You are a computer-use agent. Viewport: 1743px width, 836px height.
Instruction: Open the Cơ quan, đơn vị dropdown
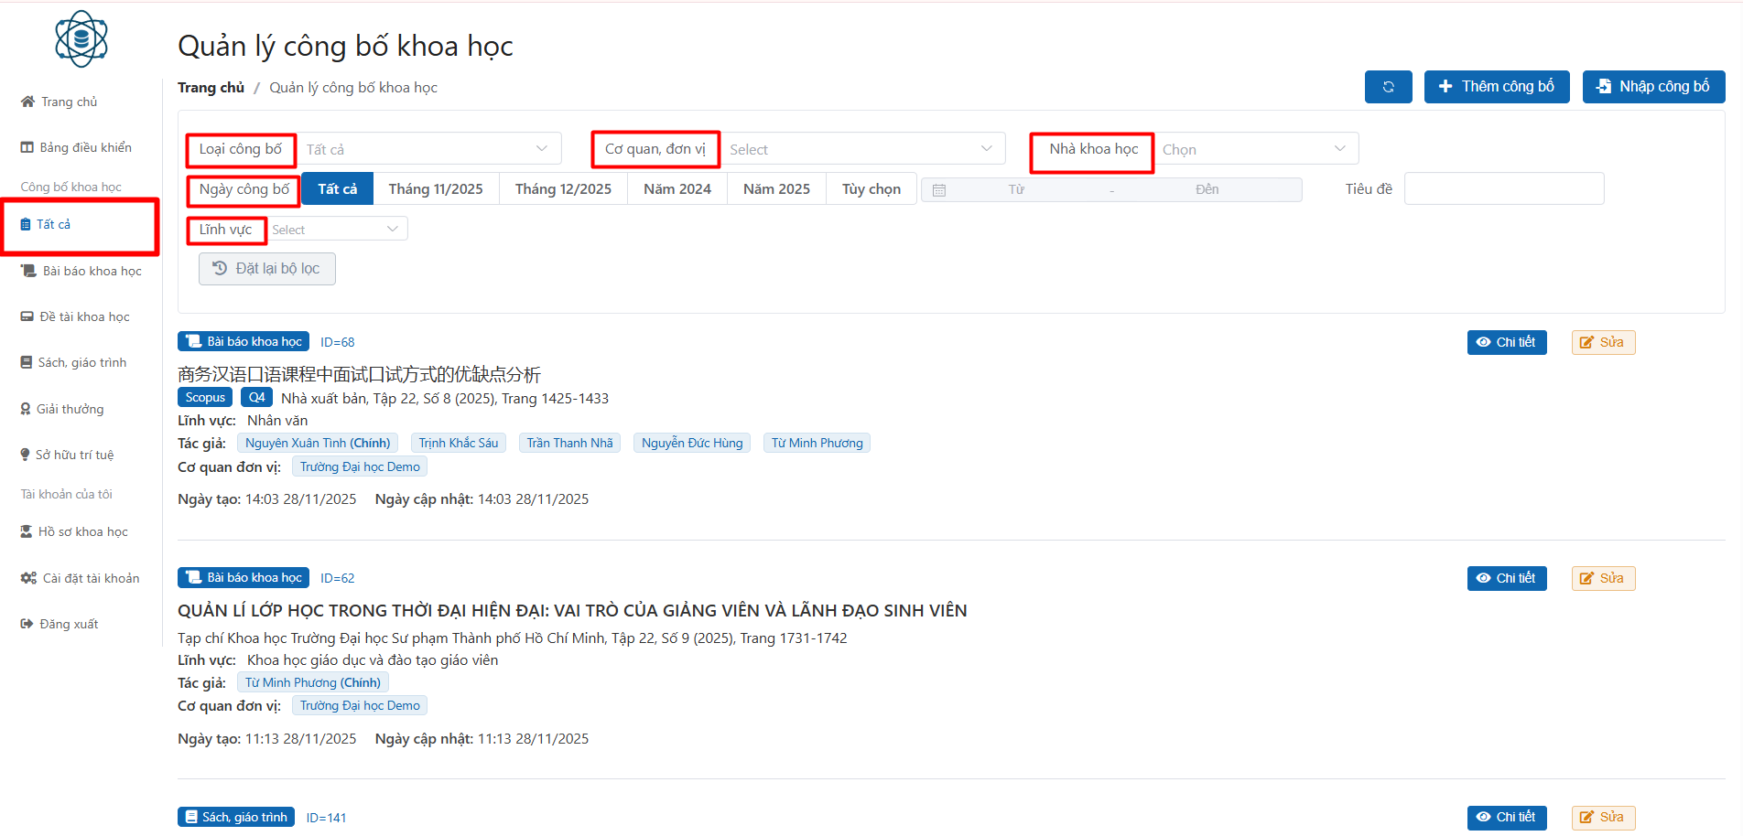tap(861, 149)
